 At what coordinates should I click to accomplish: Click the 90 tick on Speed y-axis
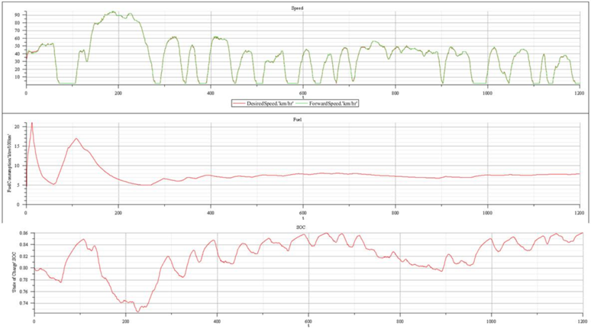pyautogui.click(x=18, y=14)
